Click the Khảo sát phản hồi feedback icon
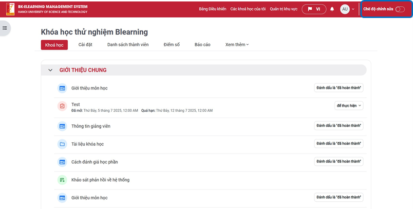Screen dimensions: 413x209 click(62, 180)
